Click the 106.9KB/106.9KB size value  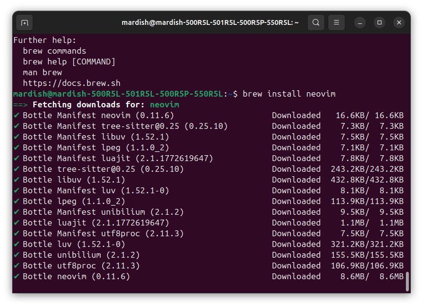(367, 266)
